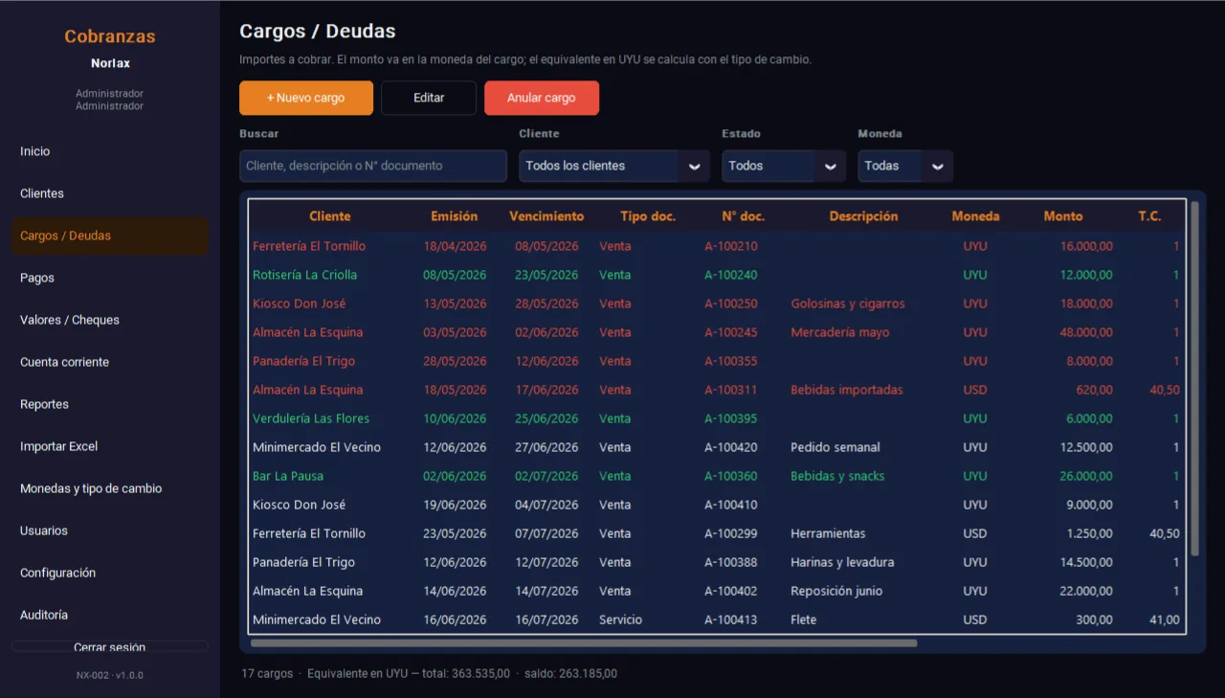Viewport: 1225px width, 698px height.
Task: Sort by the Emisión column header
Action: pos(455,216)
